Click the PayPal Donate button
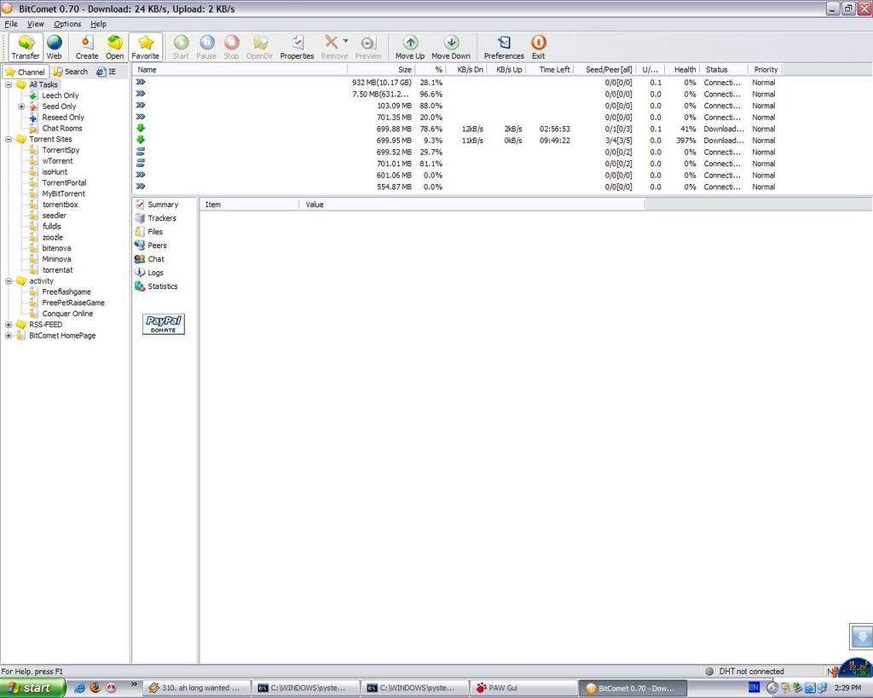Viewport: 873px width, 698px height. point(164,324)
